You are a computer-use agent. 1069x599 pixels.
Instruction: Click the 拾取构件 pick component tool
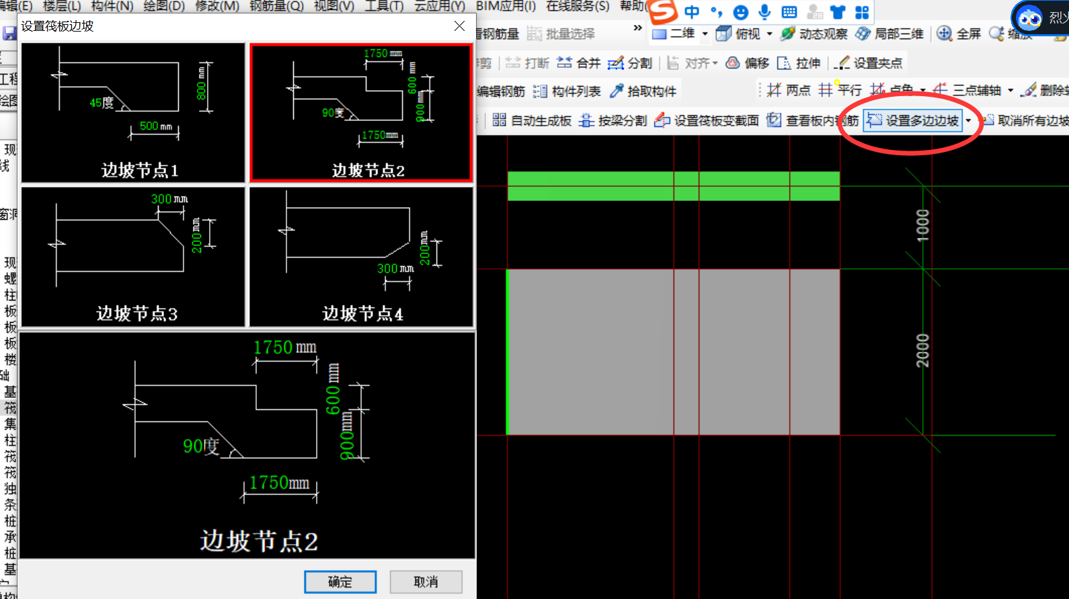[x=643, y=91]
